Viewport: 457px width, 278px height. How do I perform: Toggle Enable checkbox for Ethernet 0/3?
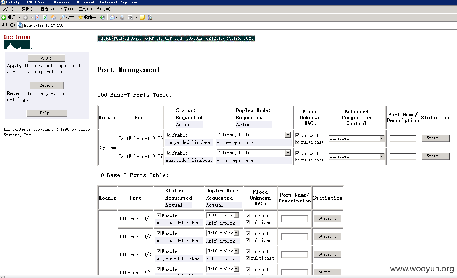[x=159, y=251]
